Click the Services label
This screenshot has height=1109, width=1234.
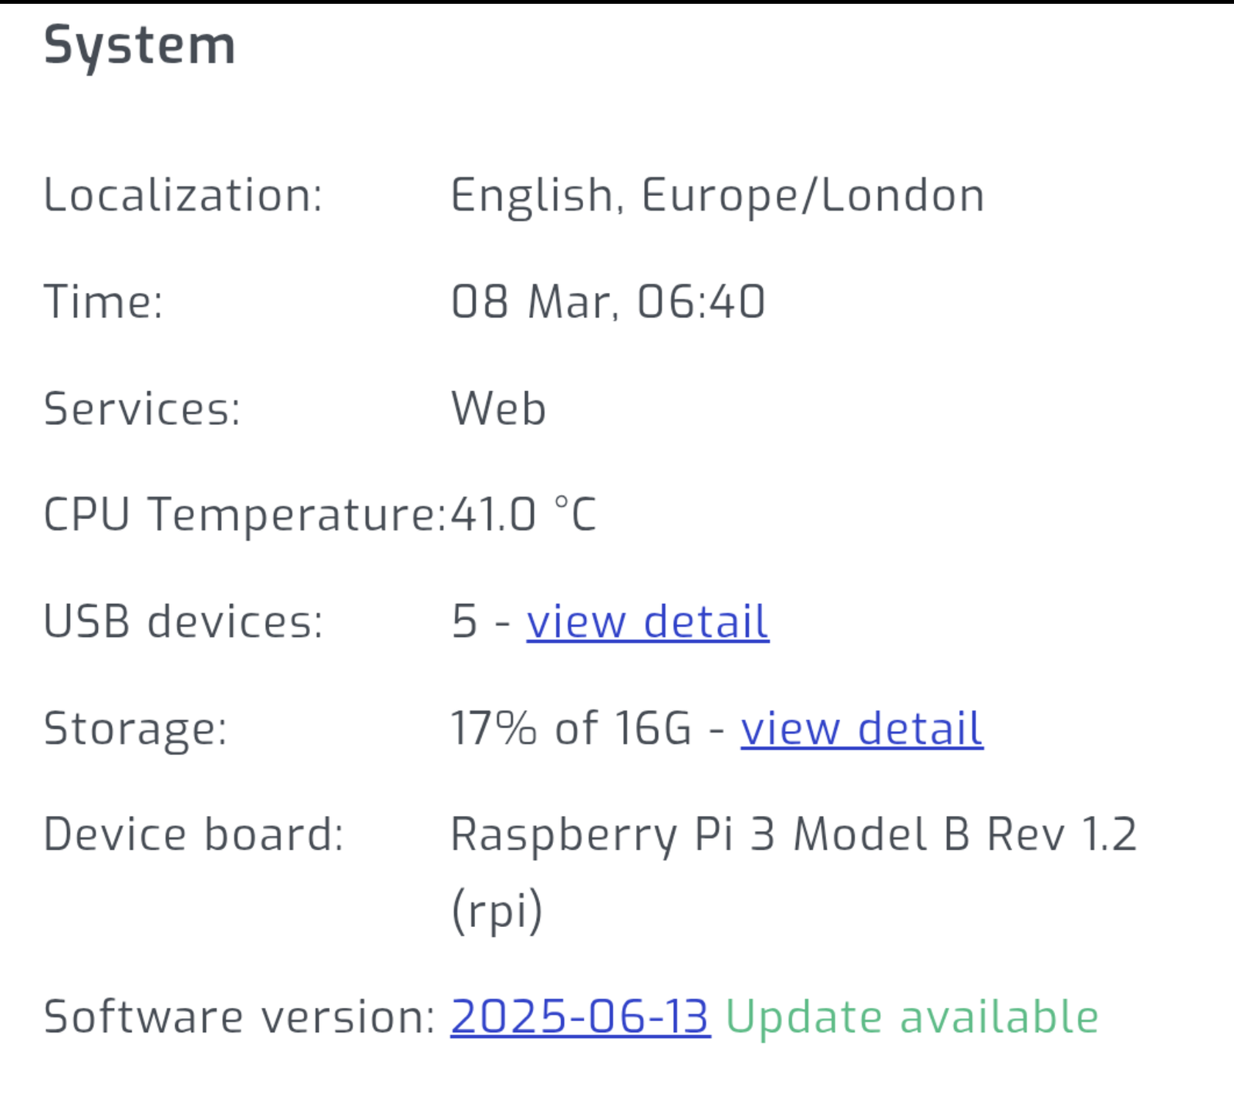(141, 409)
